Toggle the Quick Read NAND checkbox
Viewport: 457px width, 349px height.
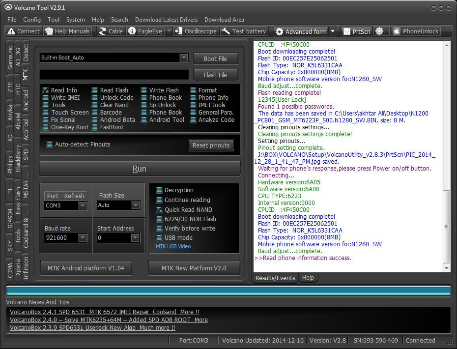click(x=159, y=209)
